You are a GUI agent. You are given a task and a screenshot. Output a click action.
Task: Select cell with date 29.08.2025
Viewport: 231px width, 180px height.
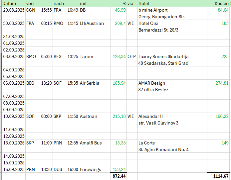pyautogui.click(x=14, y=13)
